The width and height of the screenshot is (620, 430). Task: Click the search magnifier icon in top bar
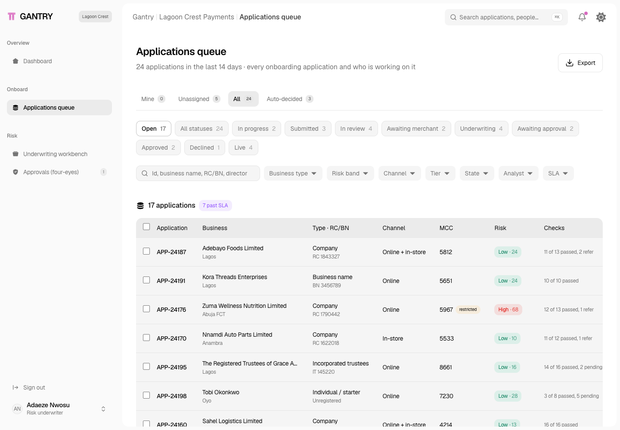click(x=453, y=17)
